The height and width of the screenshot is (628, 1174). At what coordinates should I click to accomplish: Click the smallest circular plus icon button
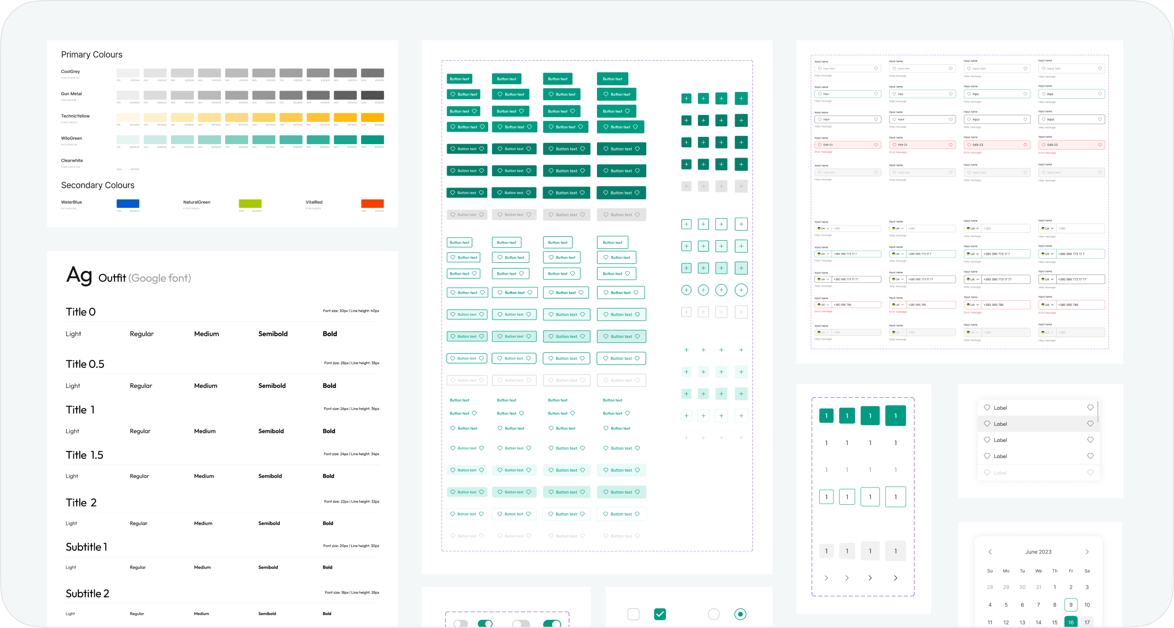[686, 290]
